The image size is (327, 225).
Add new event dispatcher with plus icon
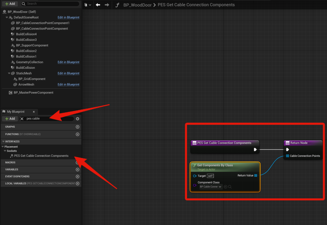pos(77,176)
